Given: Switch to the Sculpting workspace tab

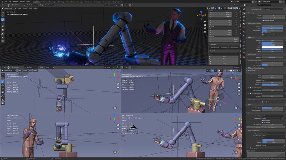Looking at the screenshot, I should (52, 1).
